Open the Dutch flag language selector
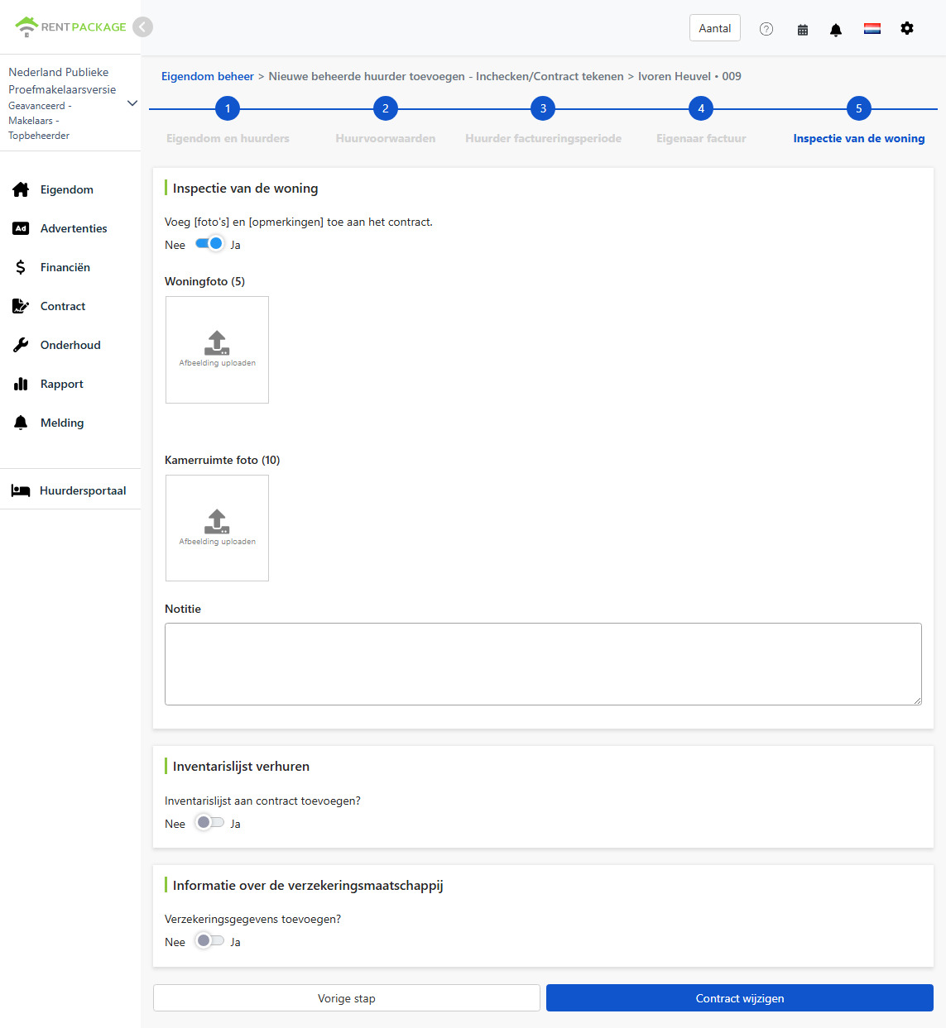Image resolution: width=946 pixels, height=1028 pixels. (872, 29)
